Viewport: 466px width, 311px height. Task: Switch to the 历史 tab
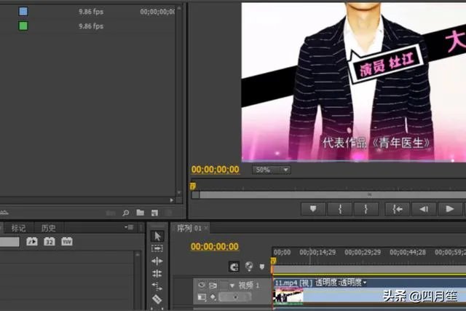[x=49, y=228]
